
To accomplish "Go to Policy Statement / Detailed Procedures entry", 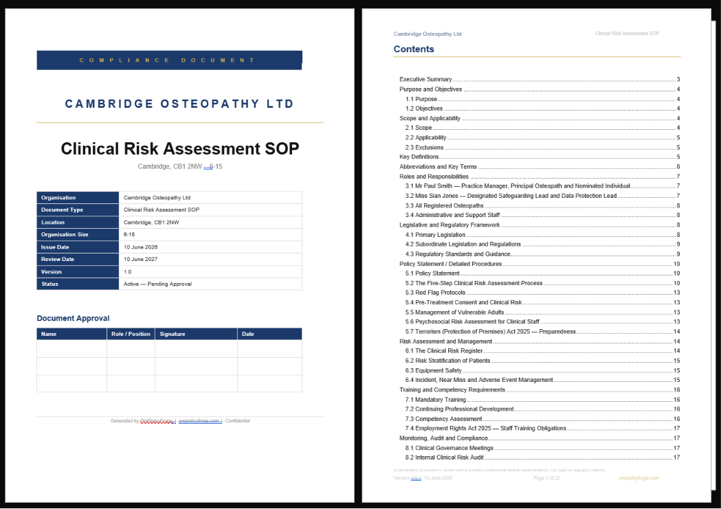I will coord(540,264).
